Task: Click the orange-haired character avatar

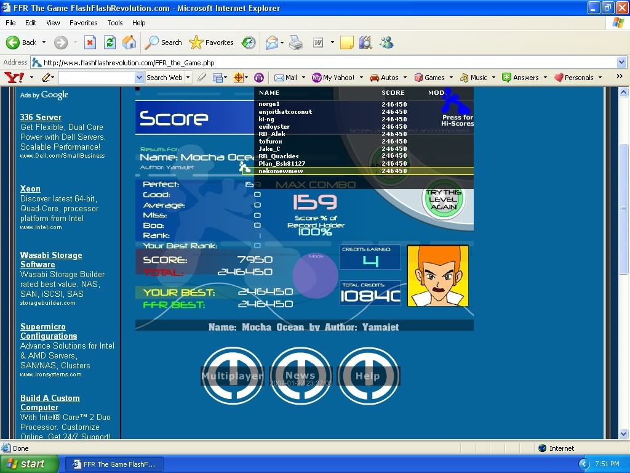Action: click(437, 275)
